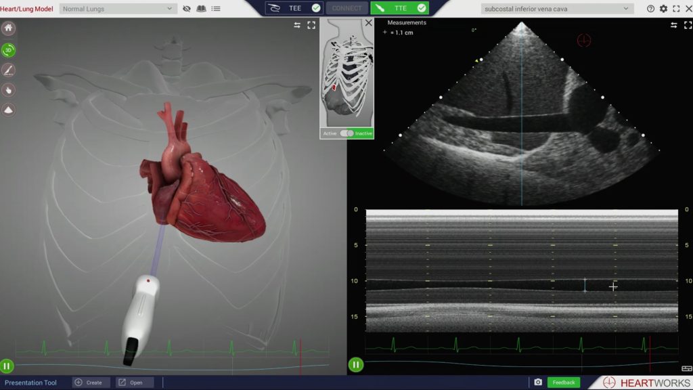
Task: Swap panels using arrows in ultrasound view
Action: [673, 25]
